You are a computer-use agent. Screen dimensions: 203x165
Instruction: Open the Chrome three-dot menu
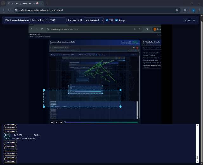pos(200,10)
